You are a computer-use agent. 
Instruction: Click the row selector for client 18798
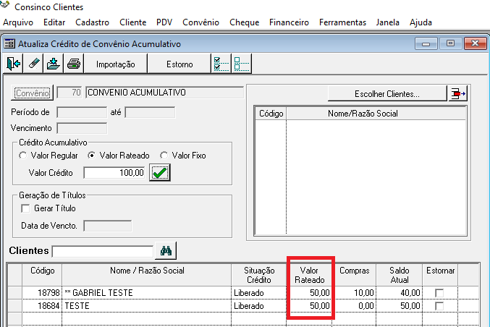click(14, 293)
